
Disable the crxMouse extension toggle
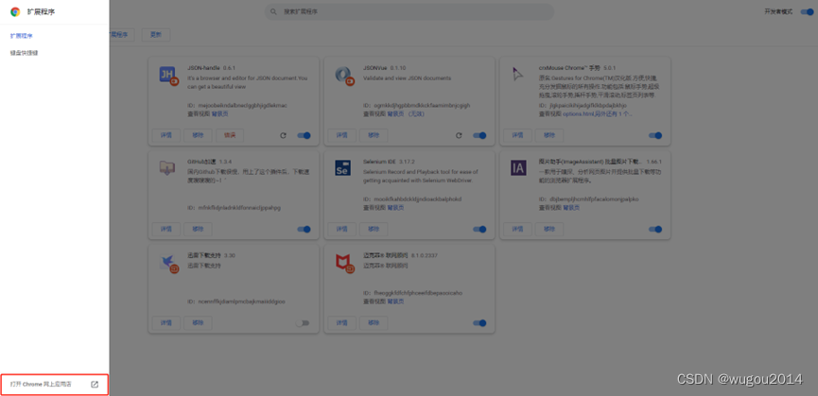click(655, 135)
